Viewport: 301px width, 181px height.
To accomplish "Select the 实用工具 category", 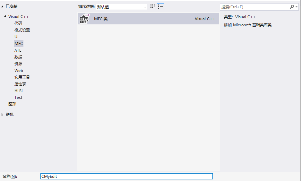I will coord(22,77).
